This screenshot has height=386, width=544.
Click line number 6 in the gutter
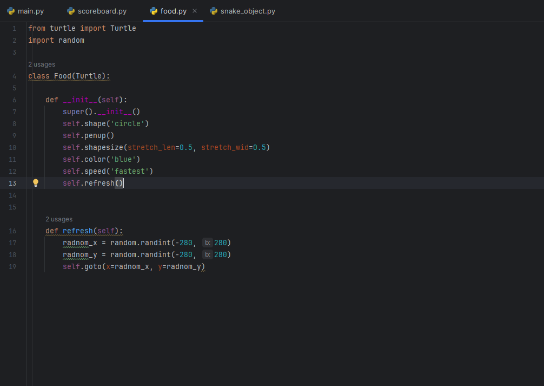click(x=14, y=100)
